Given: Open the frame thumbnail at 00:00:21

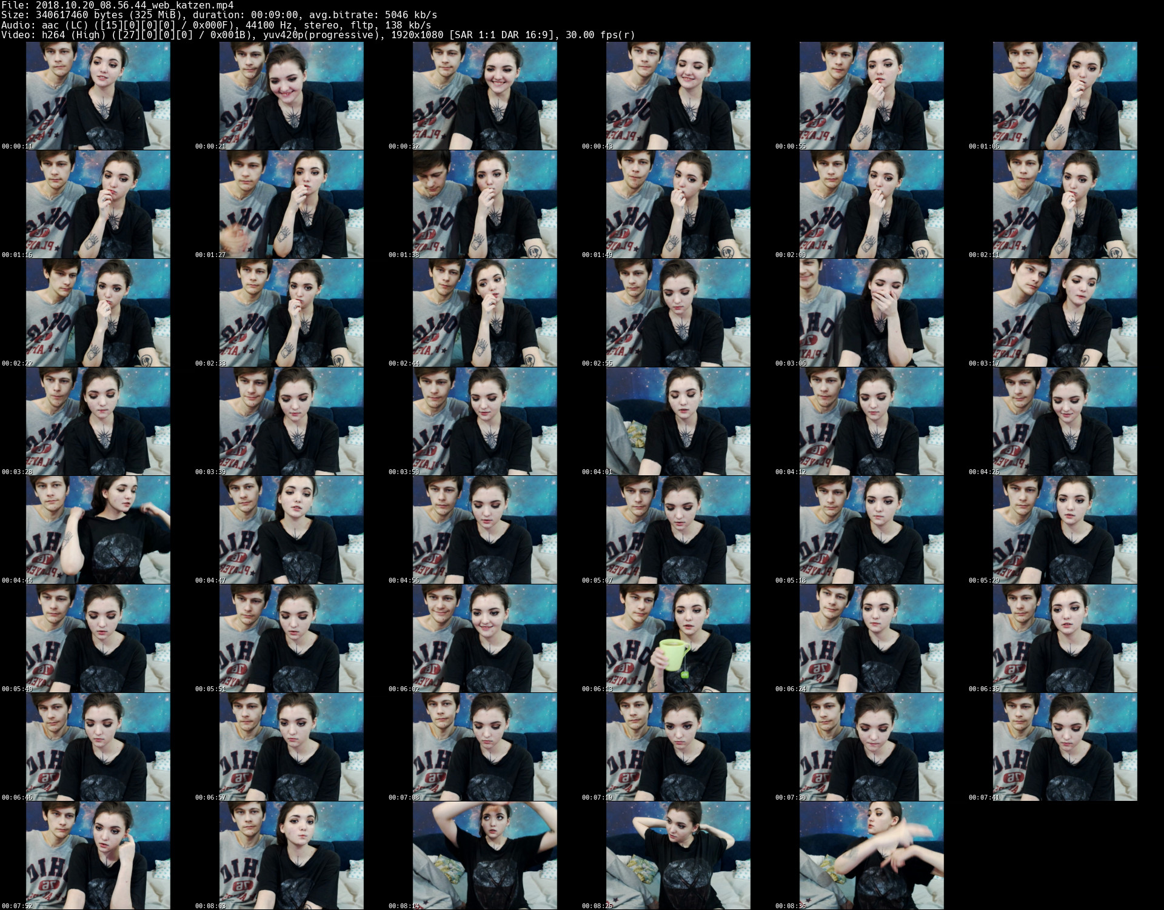Looking at the screenshot, I should point(292,96).
